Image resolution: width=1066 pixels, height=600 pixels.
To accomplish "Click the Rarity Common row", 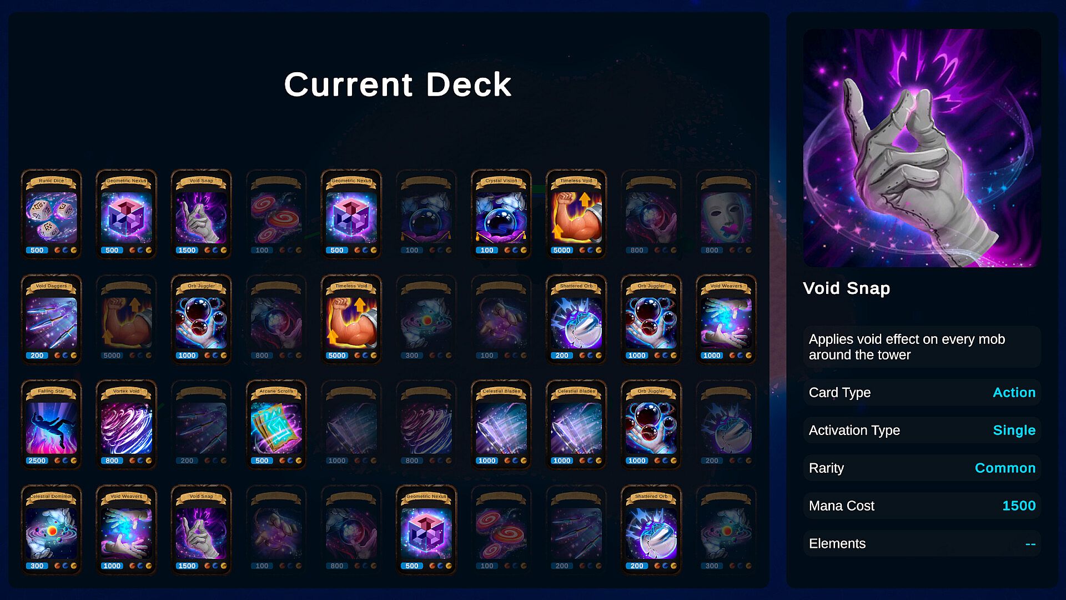I will (x=922, y=468).
